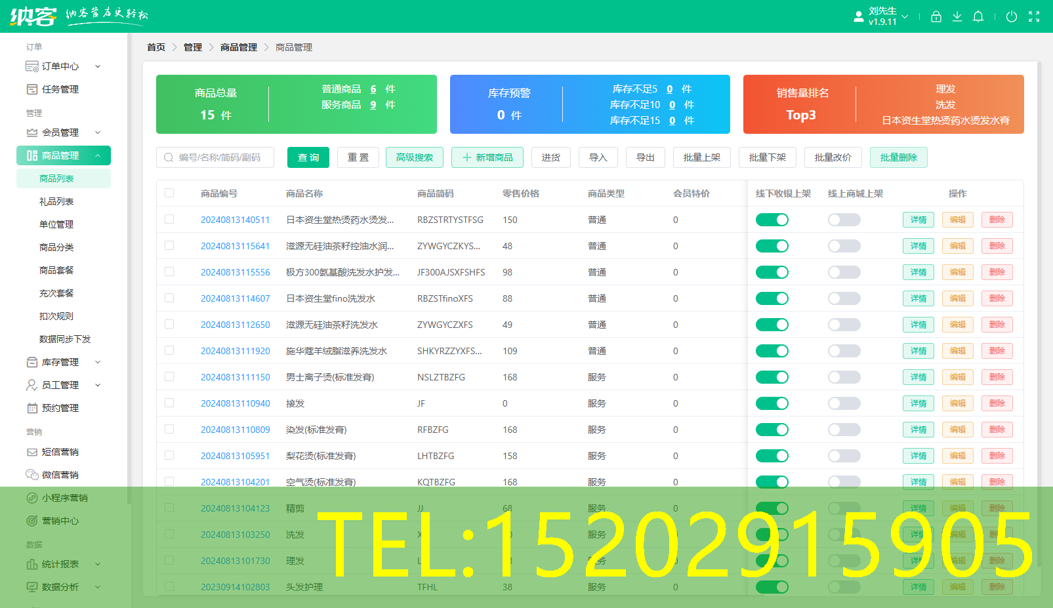The image size is (1053, 608).
Task: Click the download icon in the top bar
Action: tap(957, 16)
